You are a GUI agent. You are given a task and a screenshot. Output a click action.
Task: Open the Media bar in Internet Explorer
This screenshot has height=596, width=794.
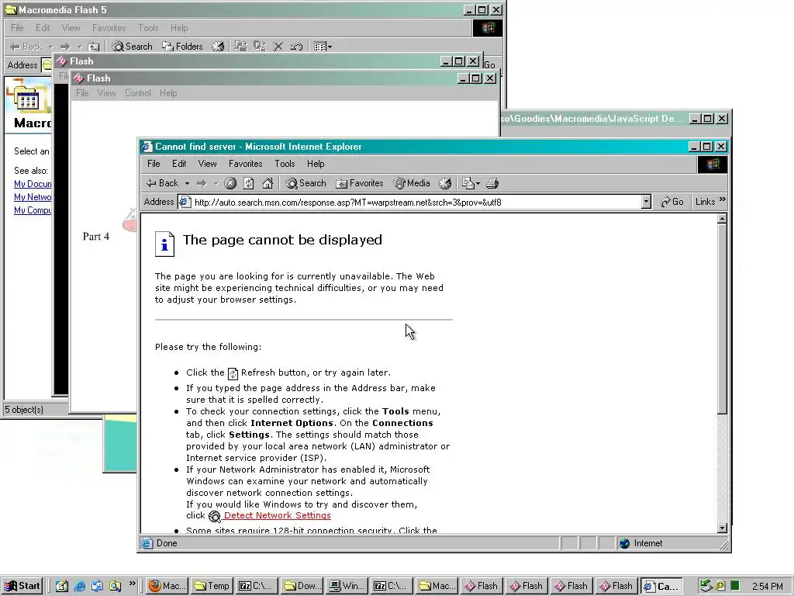pos(412,183)
